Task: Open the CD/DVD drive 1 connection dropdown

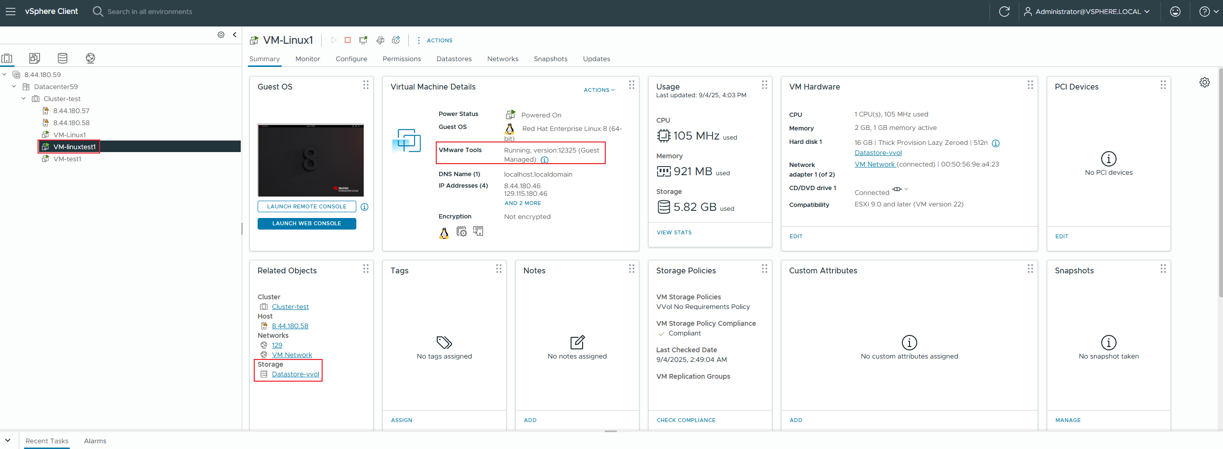Action: pyautogui.click(x=899, y=189)
